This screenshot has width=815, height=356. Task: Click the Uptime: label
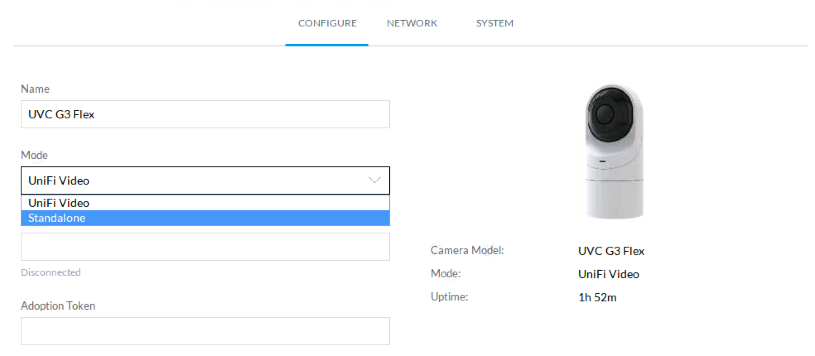pyautogui.click(x=449, y=296)
